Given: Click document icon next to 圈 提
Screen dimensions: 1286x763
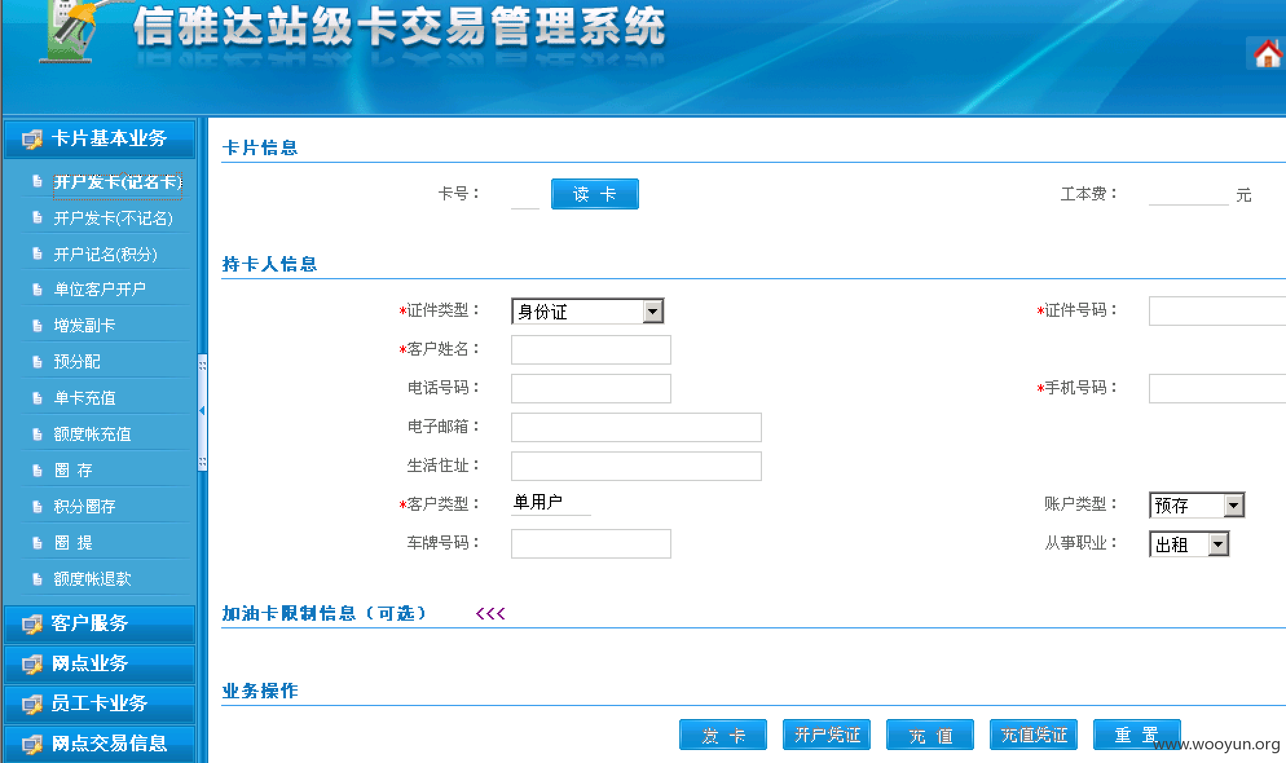Looking at the screenshot, I should pos(38,543).
